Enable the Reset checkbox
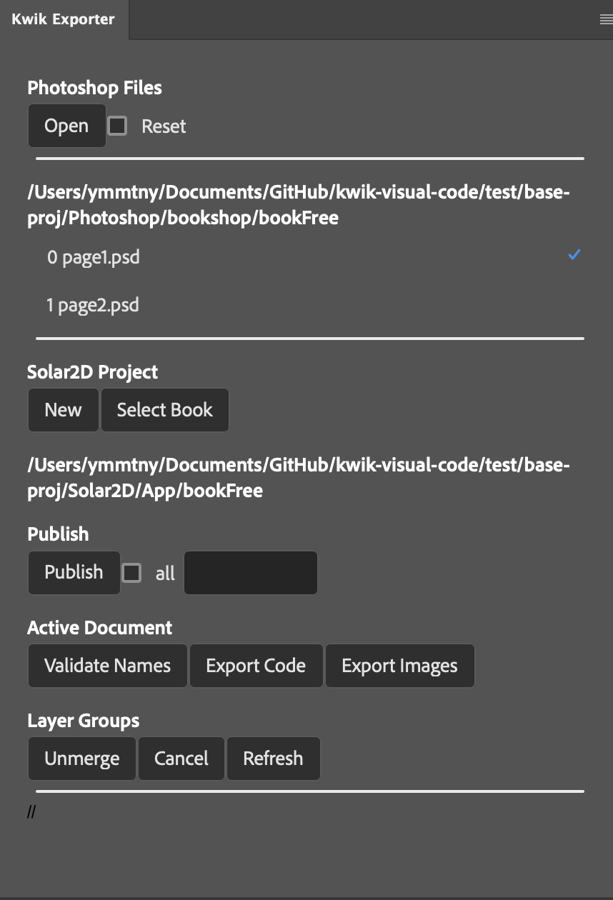Screen dimensions: 613x900 pos(117,126)
